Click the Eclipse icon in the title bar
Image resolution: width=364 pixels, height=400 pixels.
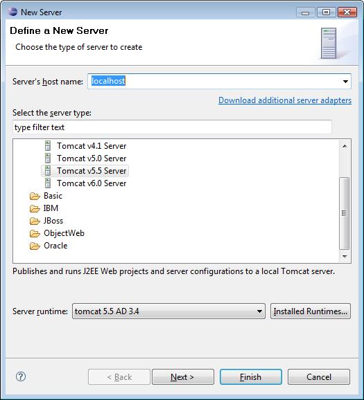coord(12,12)
